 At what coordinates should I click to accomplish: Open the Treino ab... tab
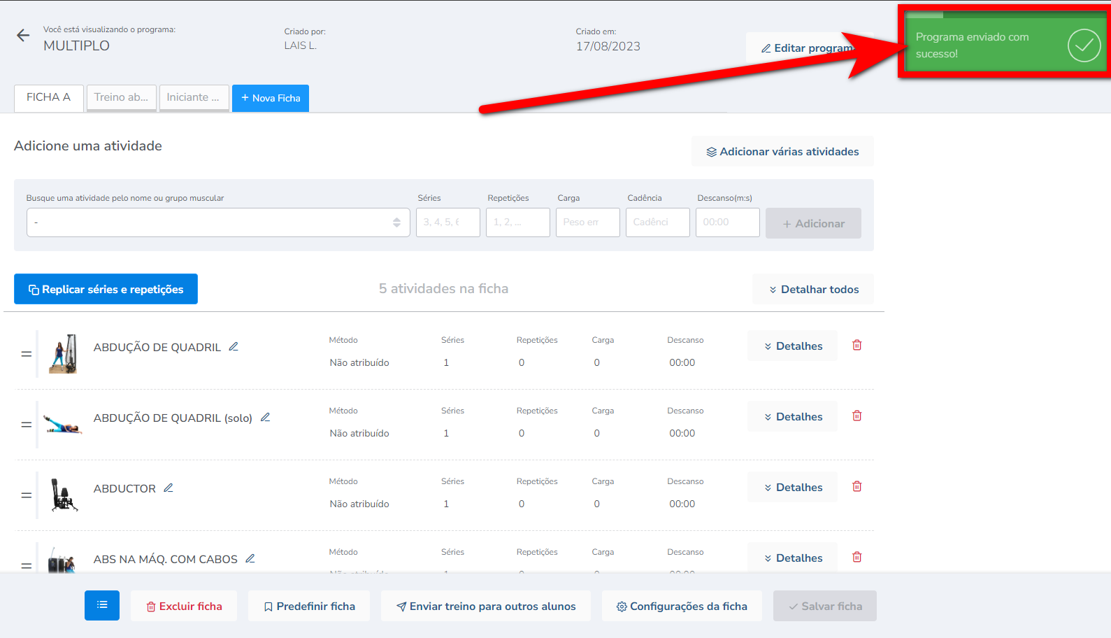coord(121,98)
